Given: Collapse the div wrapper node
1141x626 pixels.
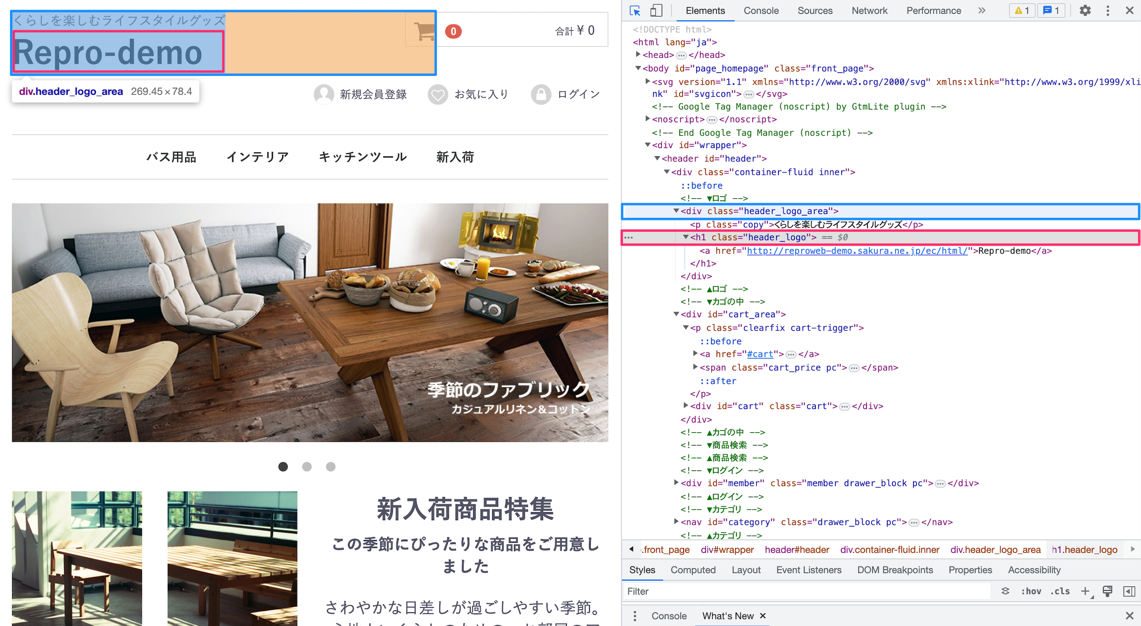Looking at the screenshot, I should (648, 145).
